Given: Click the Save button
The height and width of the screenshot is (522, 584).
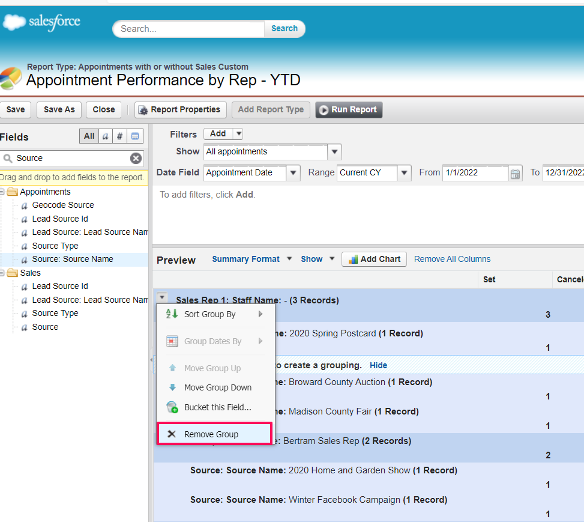Looking at the screenshot, I should (x=15, y=109).
